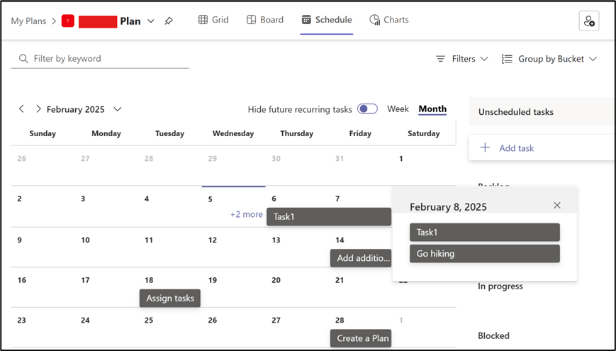Click the red plan avatar icon
Viewport: 616px width, 351px height.
click(x=68, y=21)
